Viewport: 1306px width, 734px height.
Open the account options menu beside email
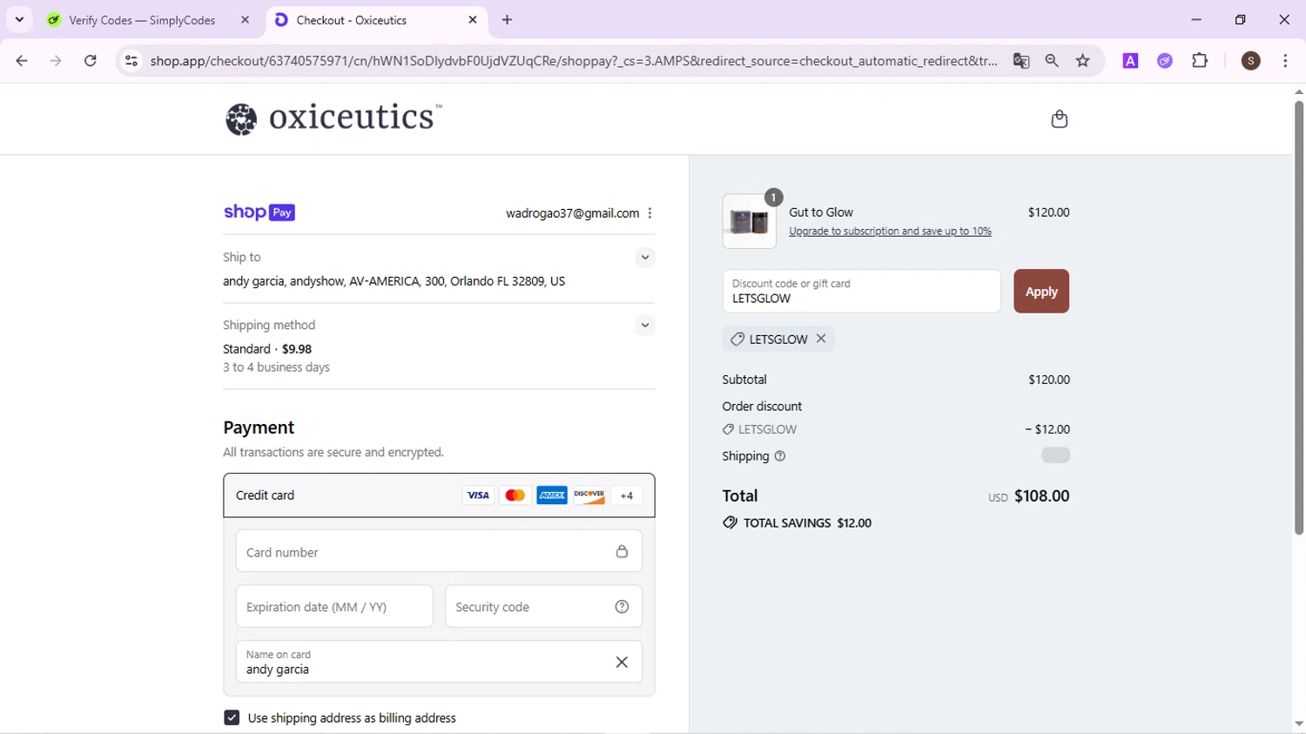tap(650, 213)
